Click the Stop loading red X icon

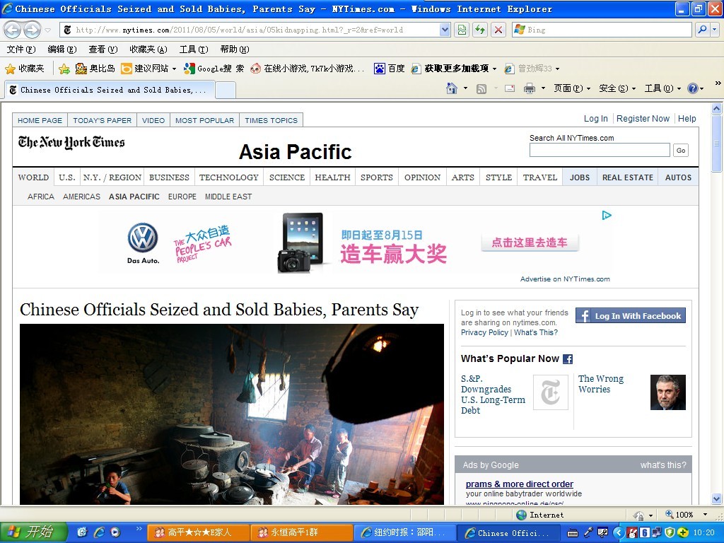pos(498,30)
